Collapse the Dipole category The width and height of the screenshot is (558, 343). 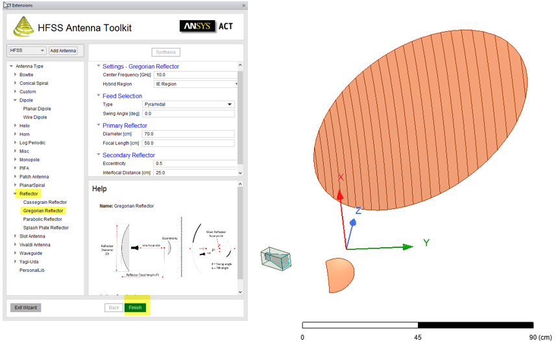[16, 100]
